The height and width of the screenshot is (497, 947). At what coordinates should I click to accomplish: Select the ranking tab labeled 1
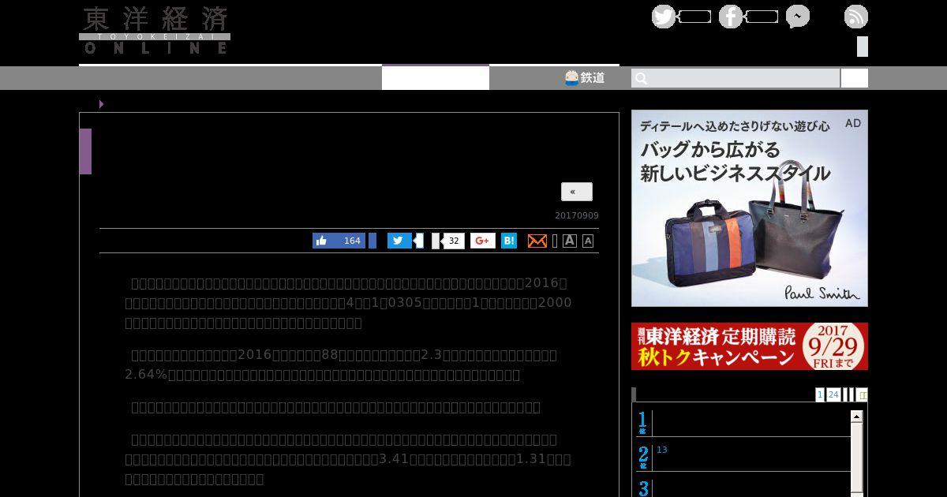pos(820,394)
